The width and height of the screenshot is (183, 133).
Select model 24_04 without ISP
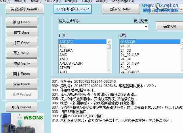(150, 59)
